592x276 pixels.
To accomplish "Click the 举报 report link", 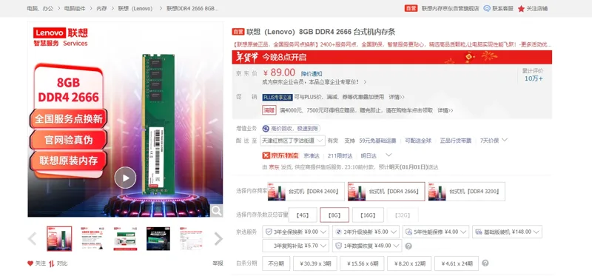I will click(x=218, y=263).
